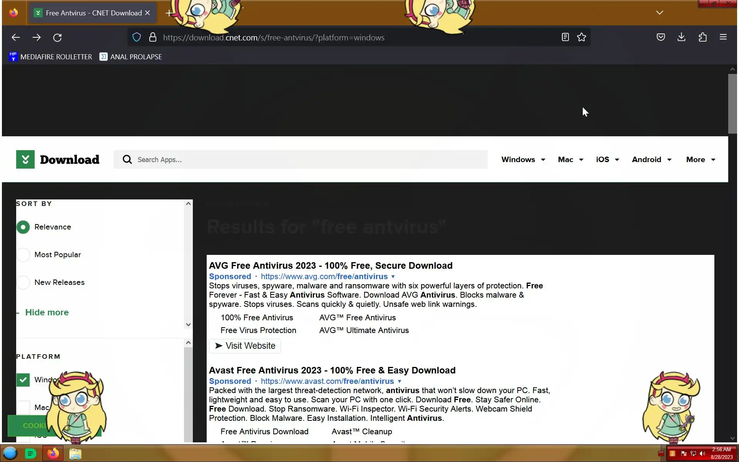
Task: Expand the Android navigation dropdown
Action: 651,160
